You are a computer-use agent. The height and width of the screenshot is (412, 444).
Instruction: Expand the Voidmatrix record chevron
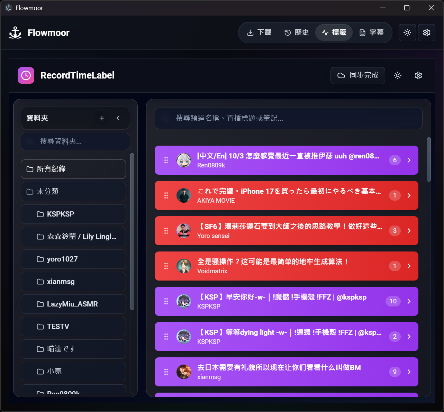(409, 266)
